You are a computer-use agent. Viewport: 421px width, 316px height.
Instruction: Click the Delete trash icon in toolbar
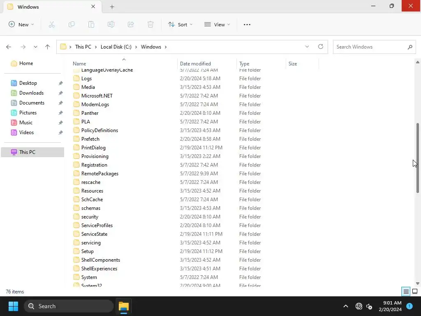click(x=150, y=24)
